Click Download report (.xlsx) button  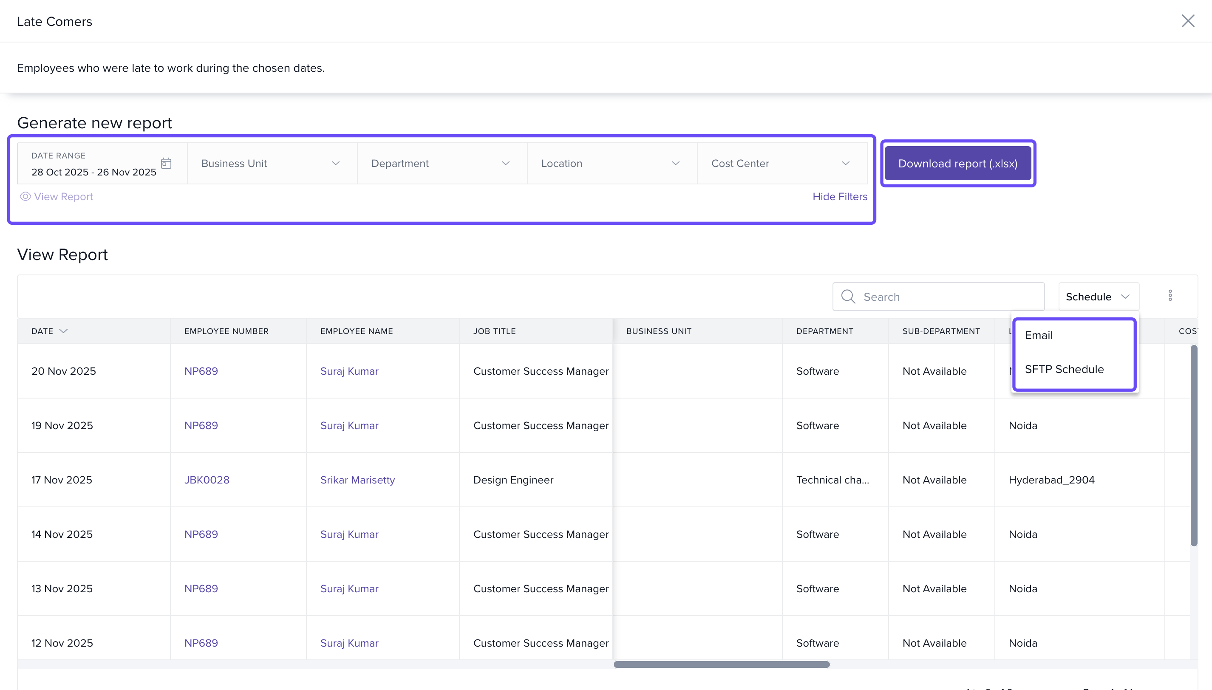957,164
